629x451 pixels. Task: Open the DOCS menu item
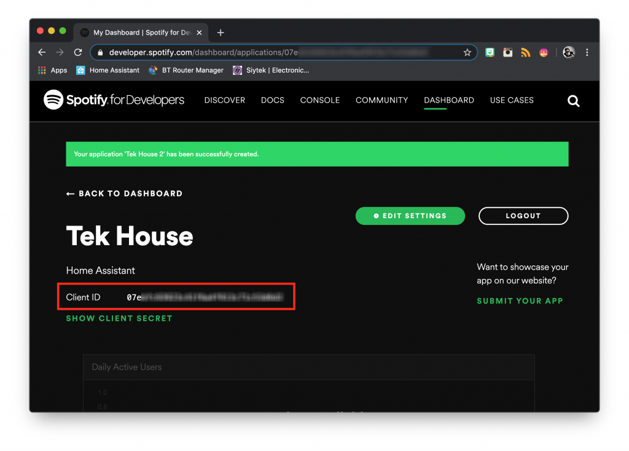pos(272,100)
